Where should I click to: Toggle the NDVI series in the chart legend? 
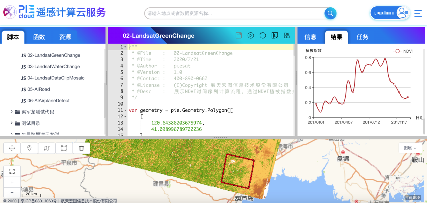404,51
